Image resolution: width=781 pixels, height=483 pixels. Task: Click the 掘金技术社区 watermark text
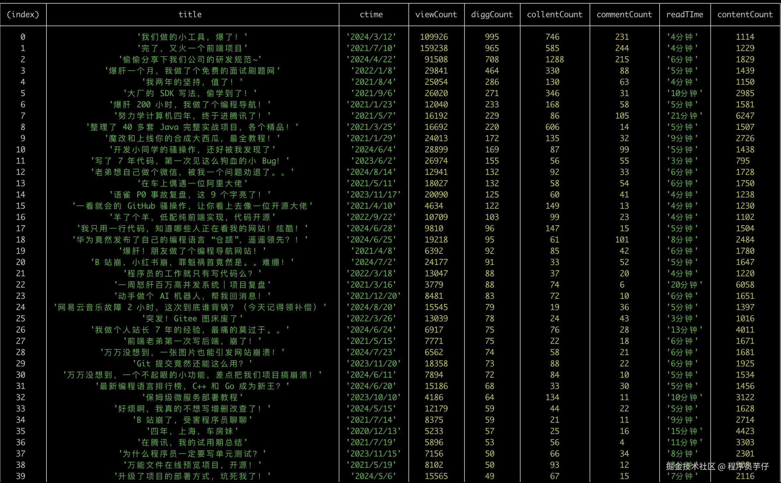(x=690, y=466)
